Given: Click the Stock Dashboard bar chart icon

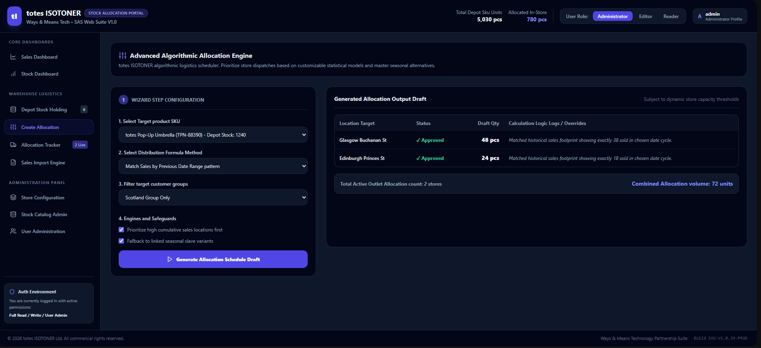Looking at the screenshot, I should (x=13, y=74).
